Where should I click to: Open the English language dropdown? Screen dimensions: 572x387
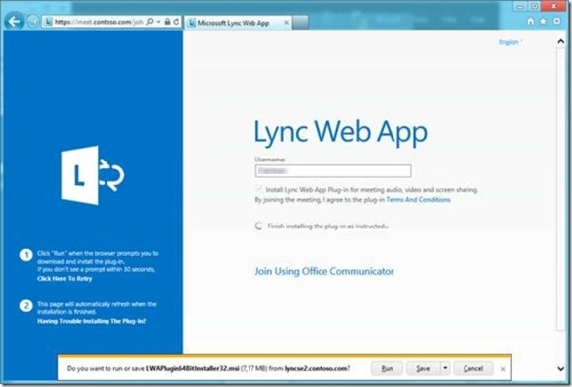point(510,42)
